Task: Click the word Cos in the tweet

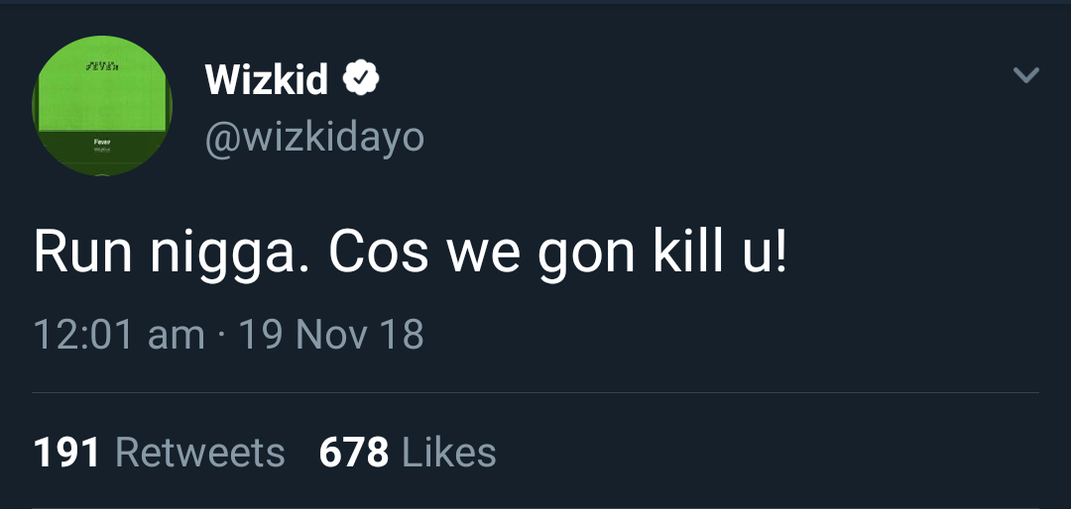Action: (x=379, y=254)
